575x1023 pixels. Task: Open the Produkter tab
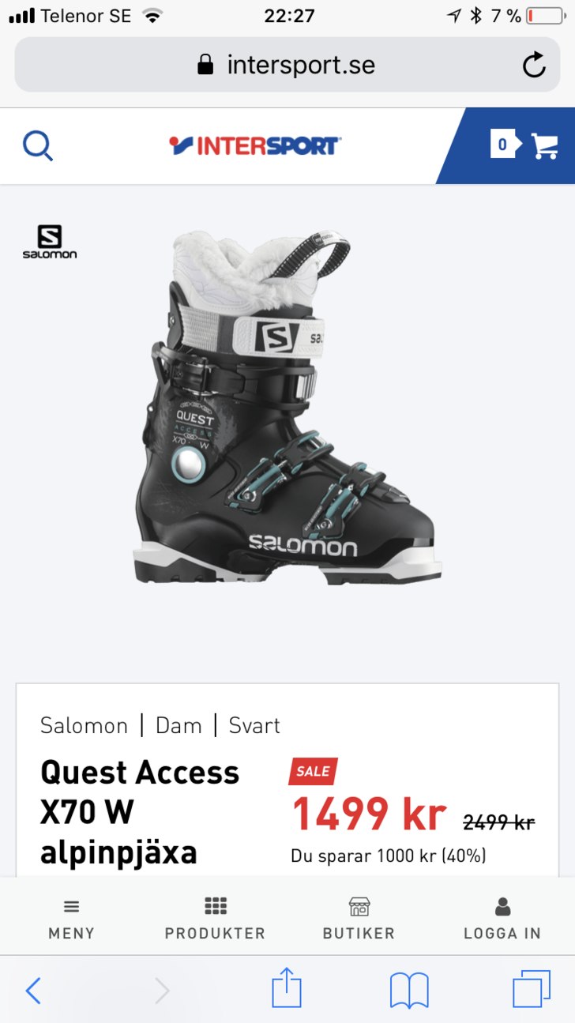(x=215, y=919)
